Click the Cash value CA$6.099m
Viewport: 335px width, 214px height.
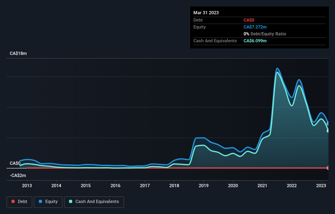255,41
